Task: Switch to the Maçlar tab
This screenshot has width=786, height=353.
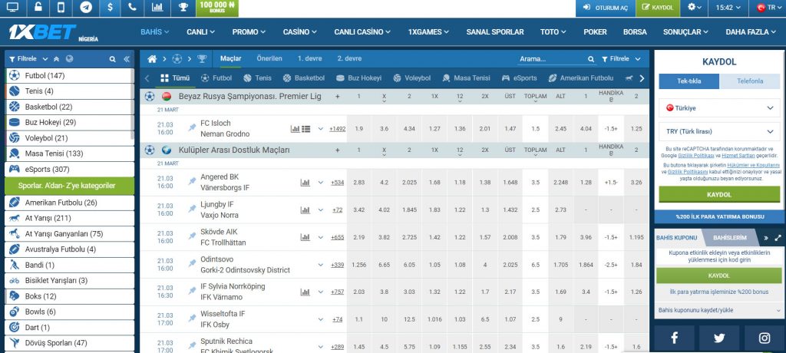Action: click(230, 58)
